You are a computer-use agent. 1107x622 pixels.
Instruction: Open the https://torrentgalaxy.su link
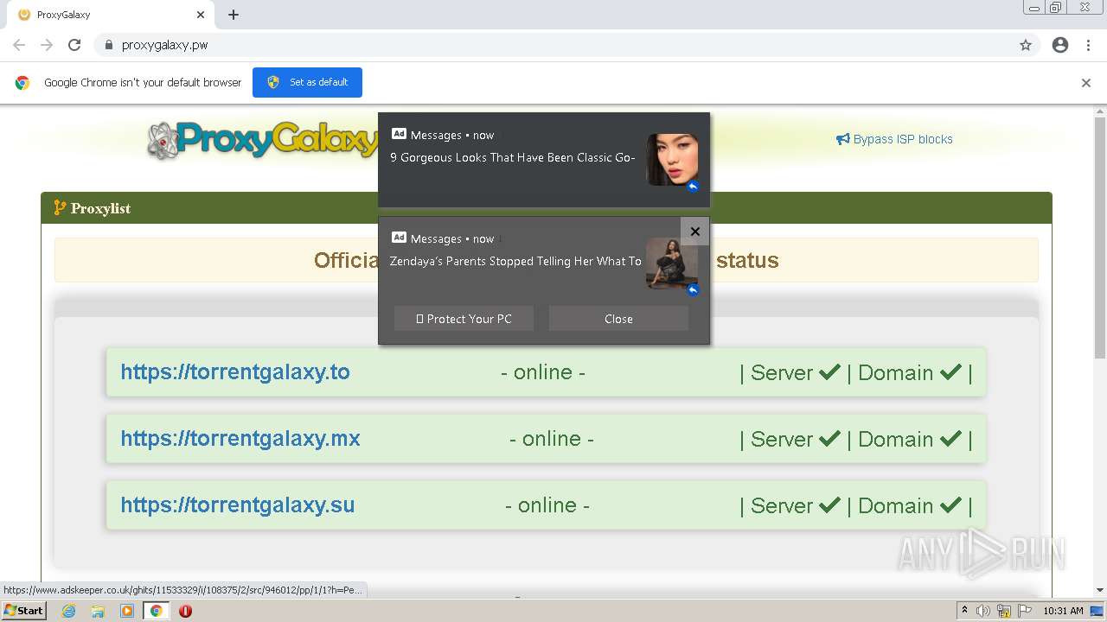[238, 505]
